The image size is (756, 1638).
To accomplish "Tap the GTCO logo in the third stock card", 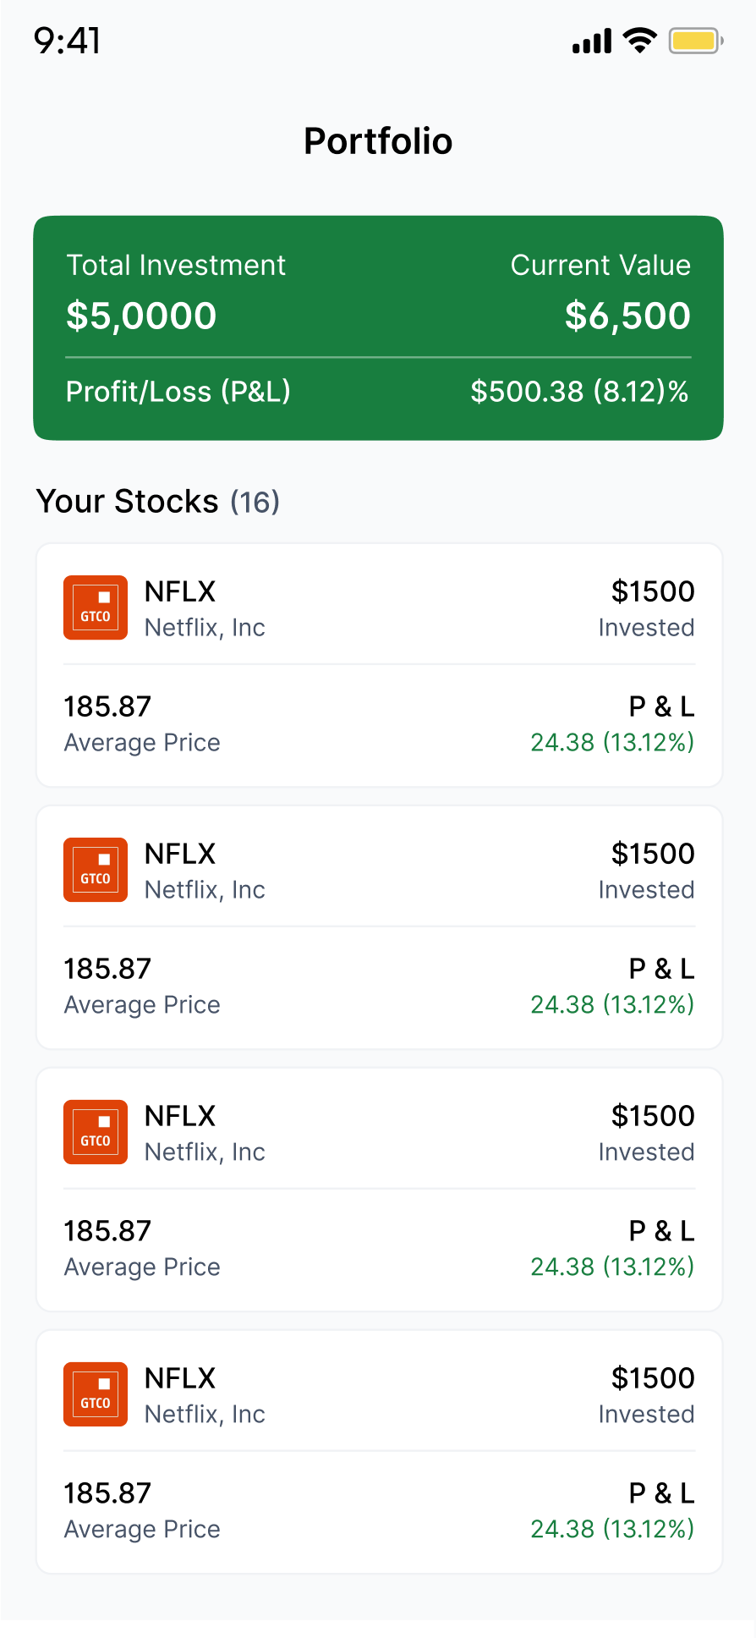I will (96, 1132).
